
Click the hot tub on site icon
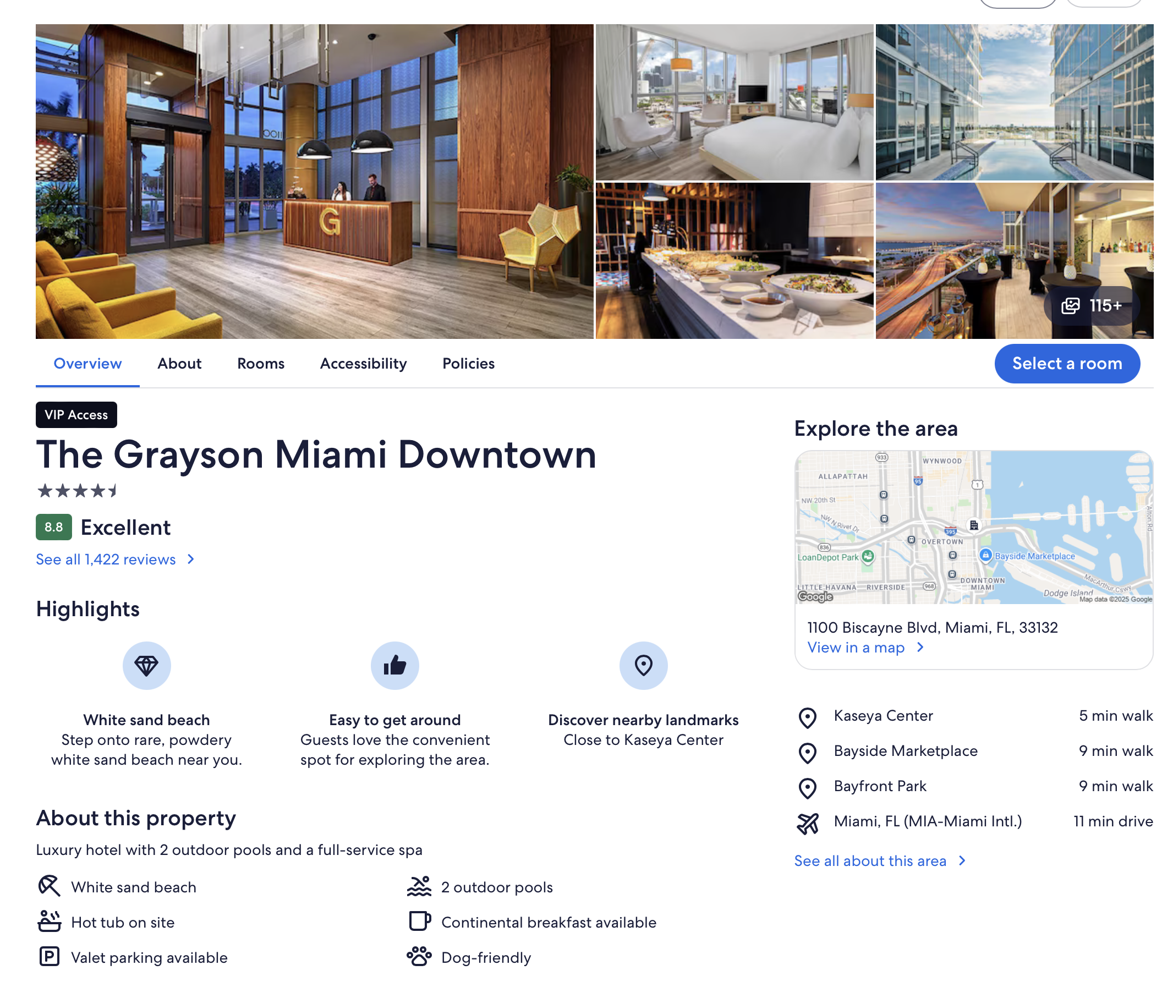[x=50, y=922]
